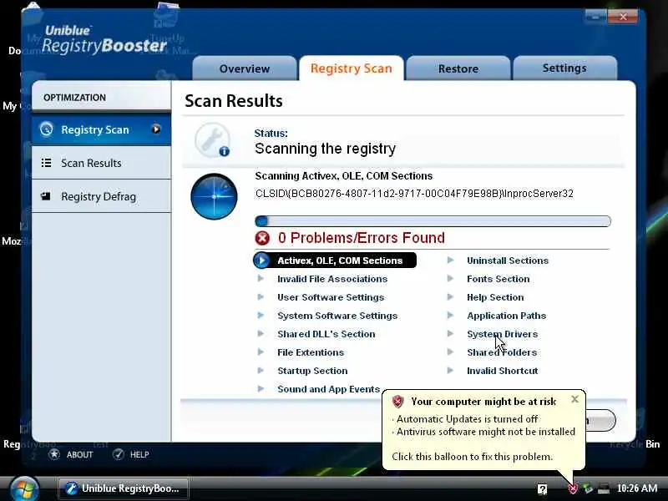The image size is (668, 501).
Task: Click System Software Settings category
Action: pyautogui.click(x=337, y=316)
